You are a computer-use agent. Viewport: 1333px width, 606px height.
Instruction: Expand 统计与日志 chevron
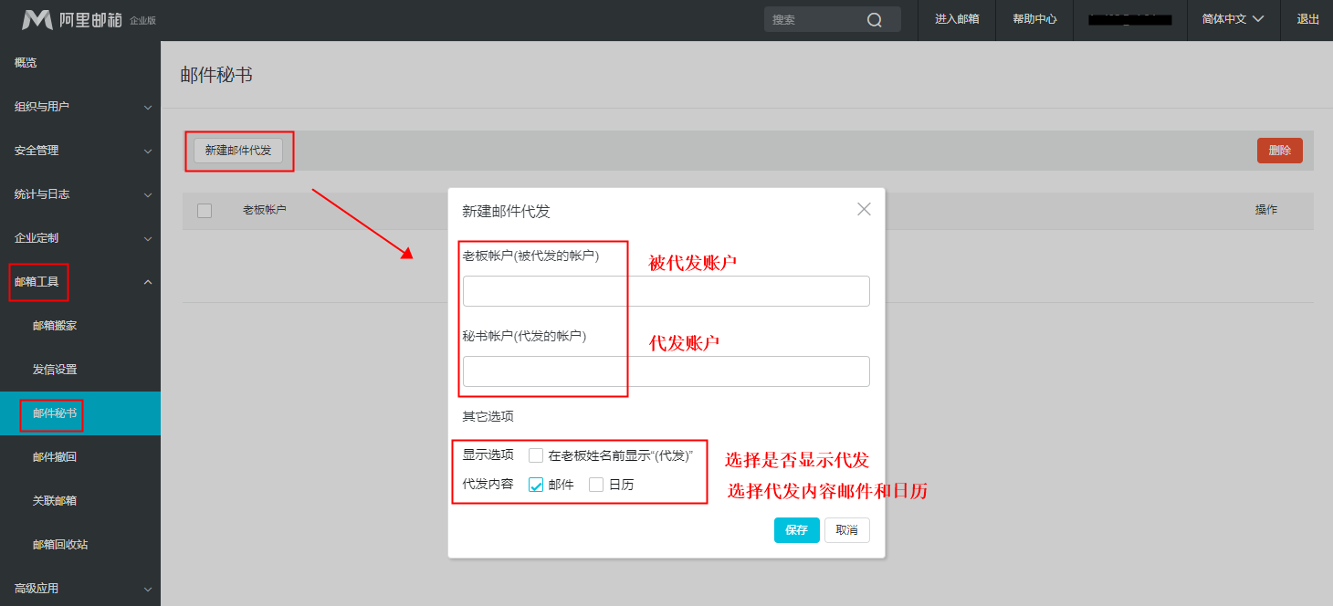click(x=148, y=194)
